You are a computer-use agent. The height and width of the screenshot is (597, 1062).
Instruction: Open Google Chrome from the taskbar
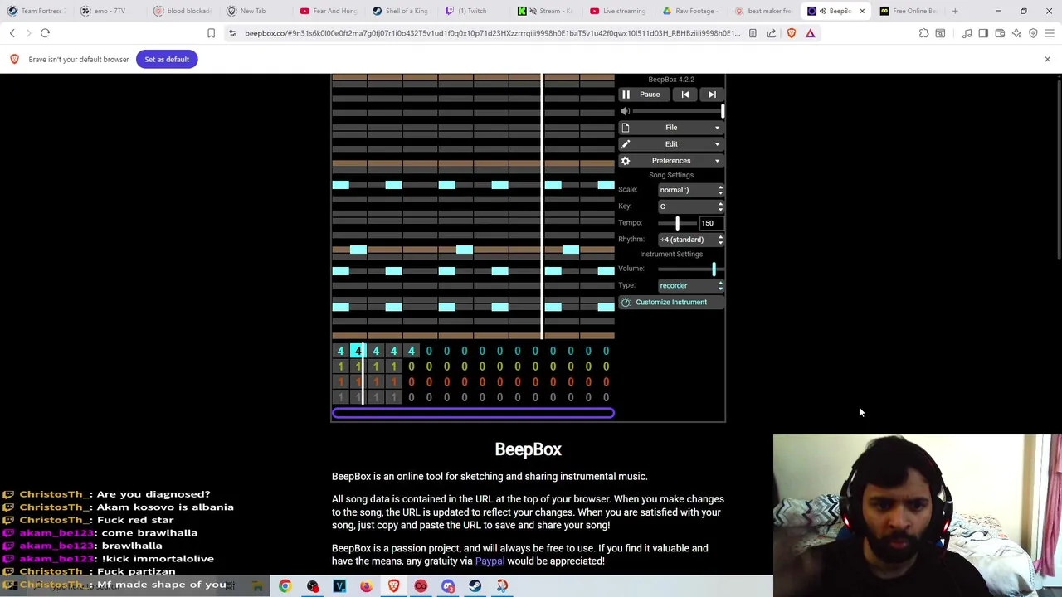[285, 586]
